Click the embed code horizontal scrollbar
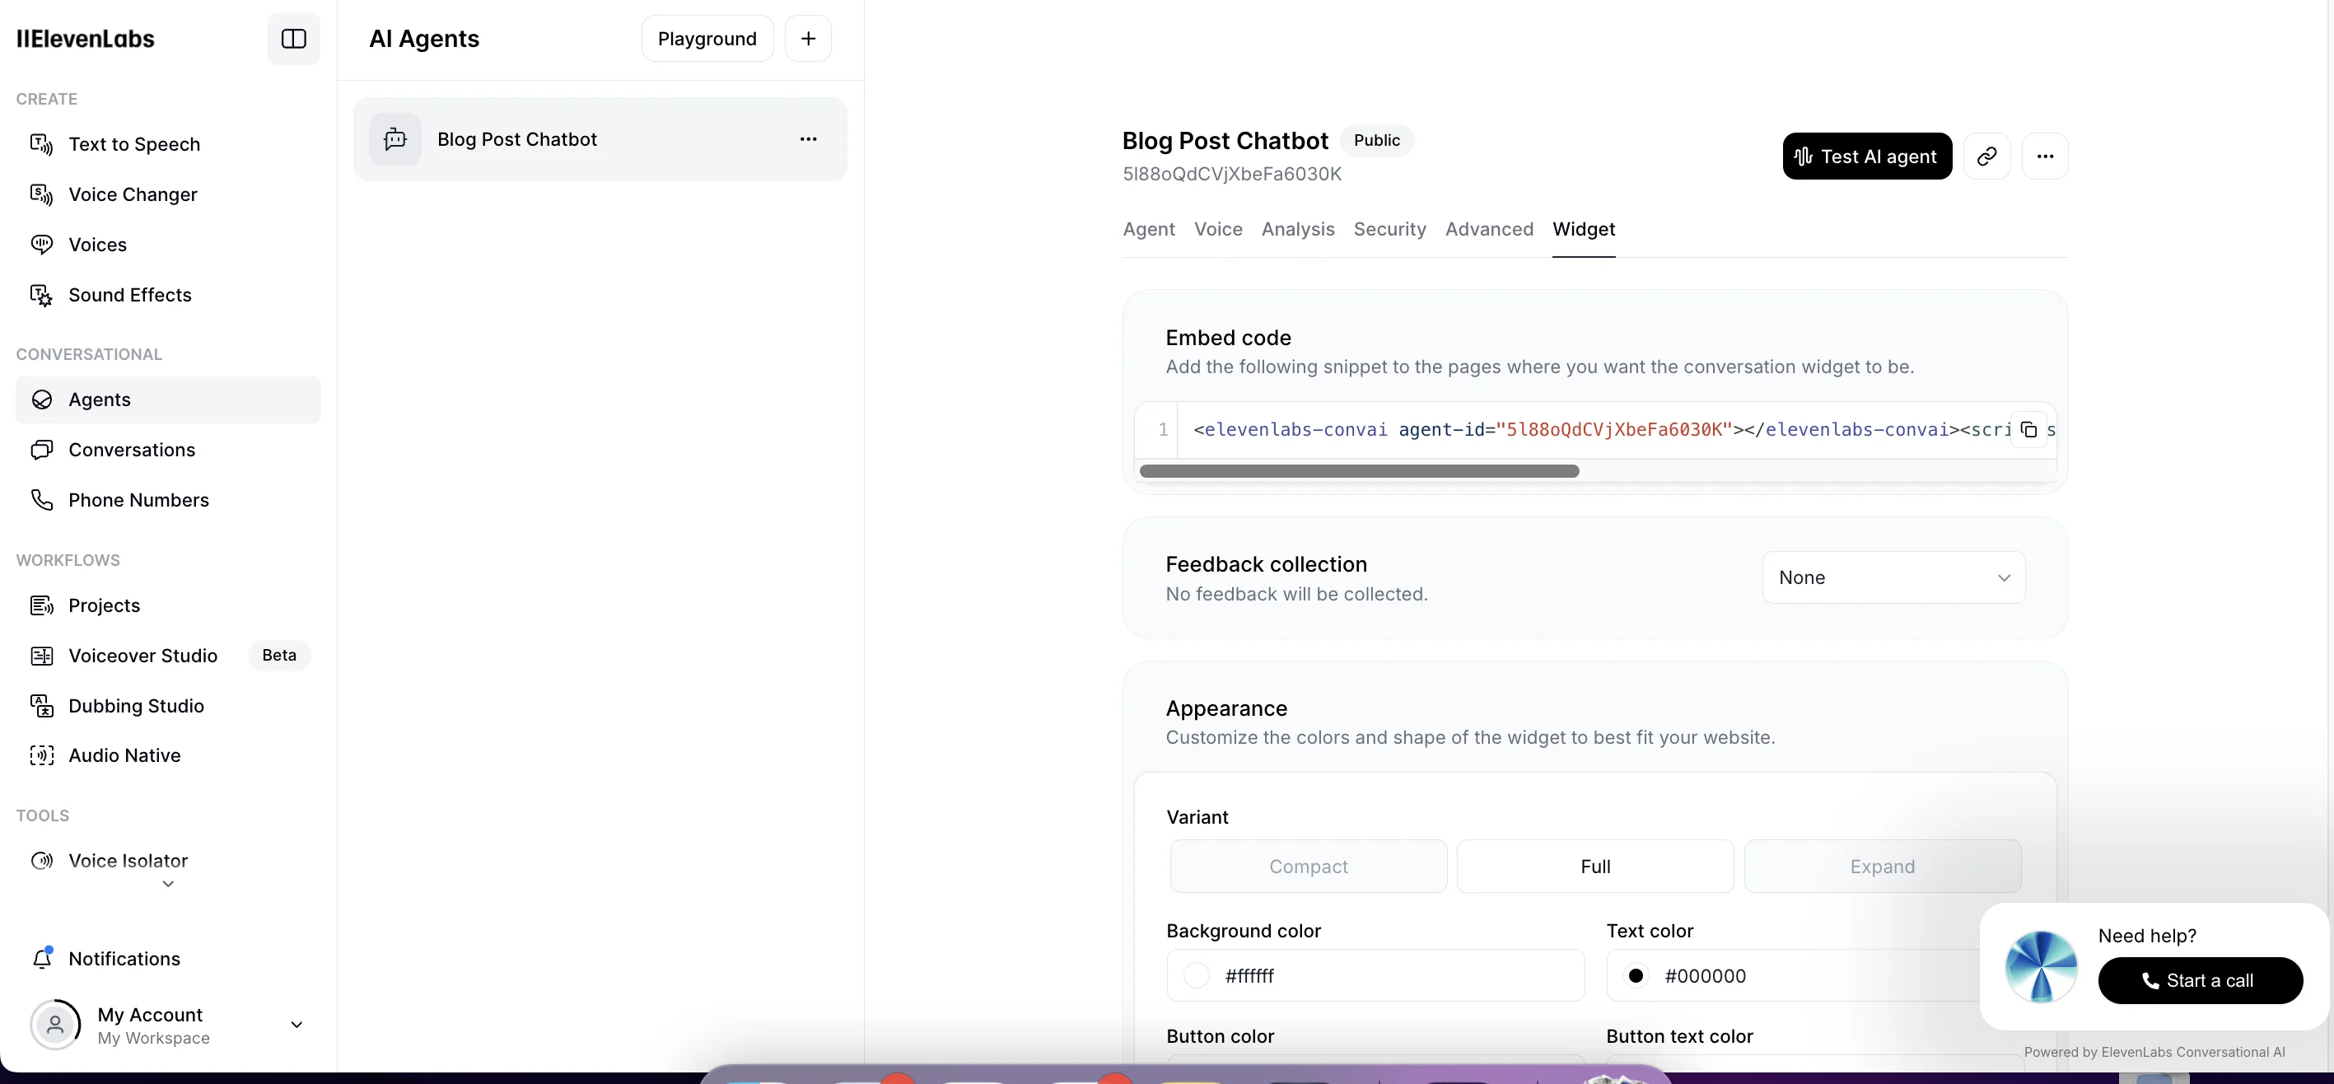The width and height of the screenshot is (2334, 1084). click(x=1358, y=471)
